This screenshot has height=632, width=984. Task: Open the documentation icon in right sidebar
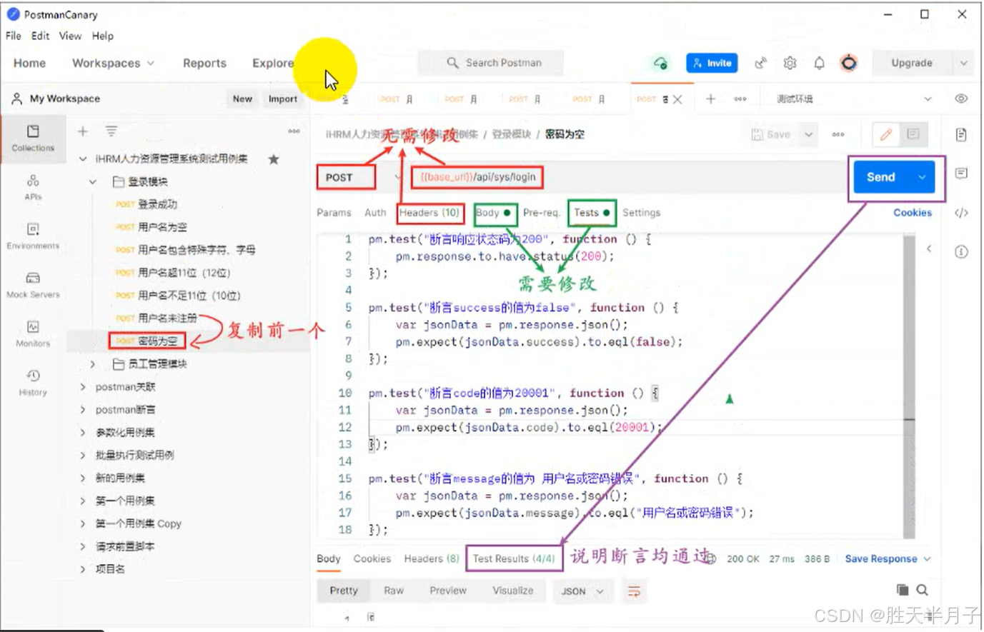coord(961,134)
